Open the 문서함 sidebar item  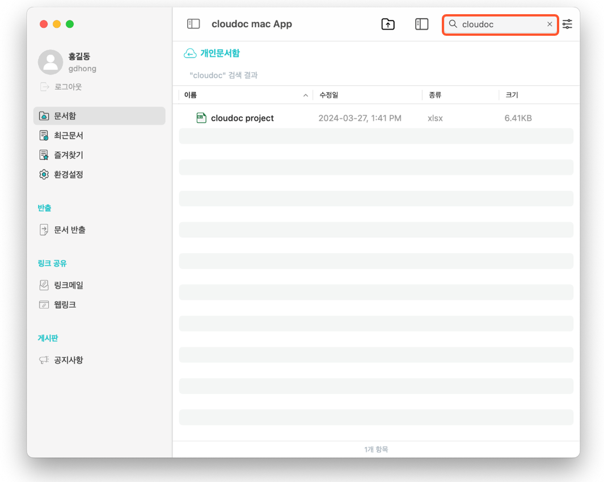click(99, 116)
